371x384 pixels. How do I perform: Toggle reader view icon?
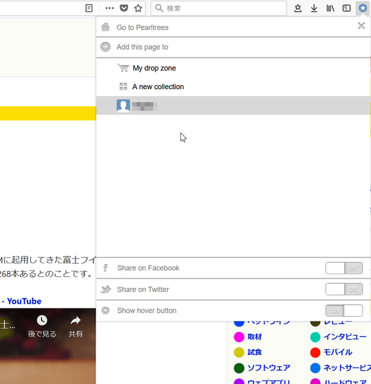pyautogui.click(x=89, y=8)
